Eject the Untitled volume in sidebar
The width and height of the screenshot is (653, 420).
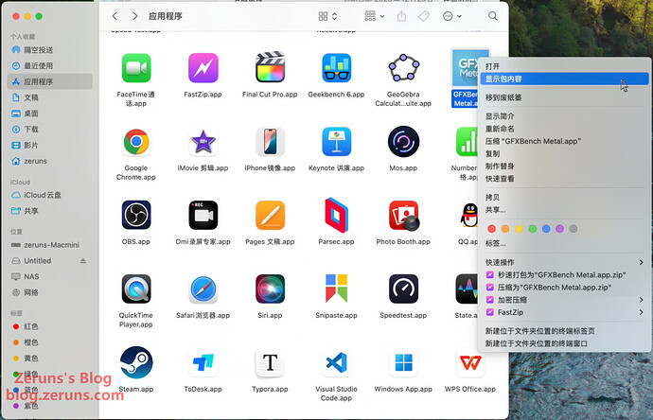(83, 261)
